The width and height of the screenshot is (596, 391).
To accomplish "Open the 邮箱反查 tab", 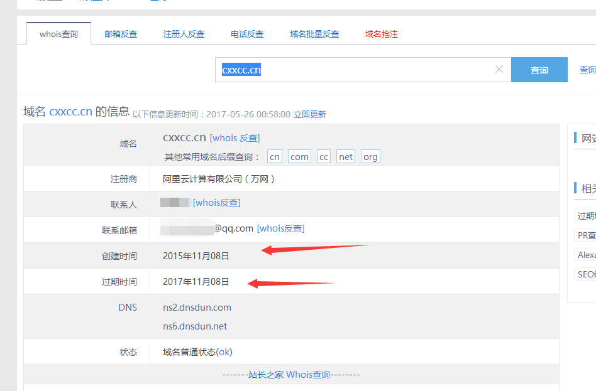I will pos(121,34).
